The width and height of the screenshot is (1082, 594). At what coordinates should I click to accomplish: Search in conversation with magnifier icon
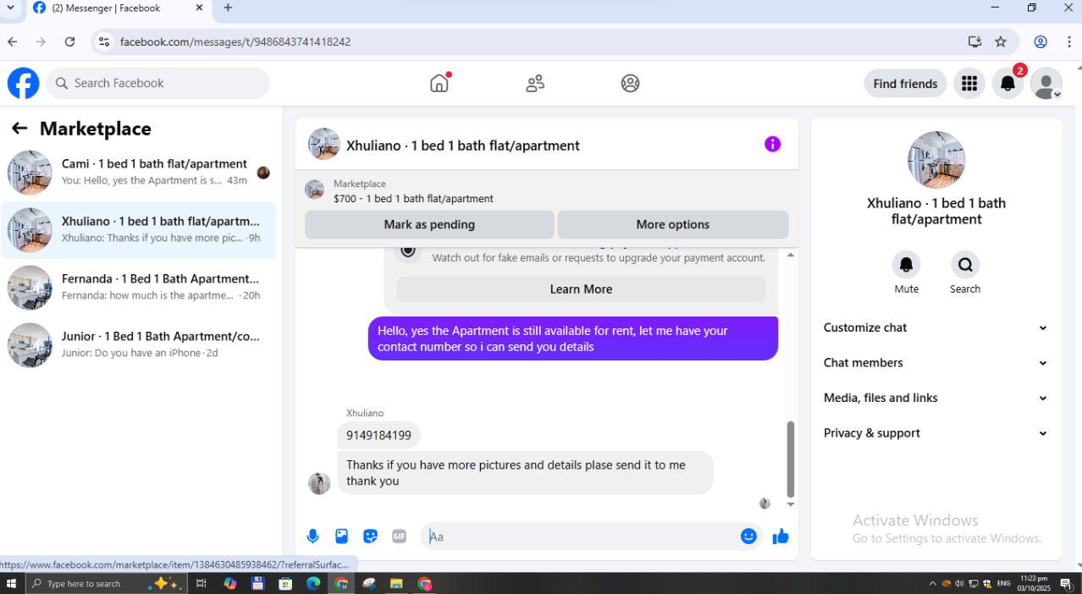coord(965,265)
